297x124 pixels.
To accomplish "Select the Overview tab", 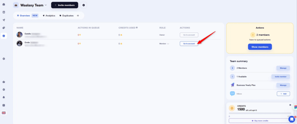I will coord(23,16).
